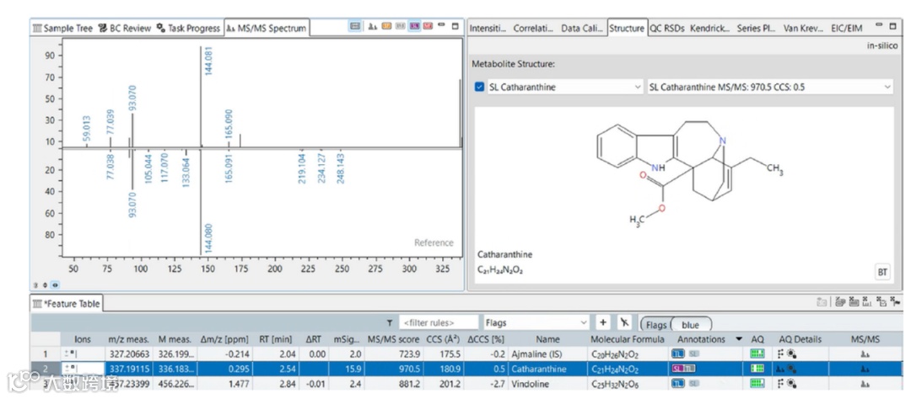Click AQ Details icons in Ajmaline row
The height and width of the screenshot is (399, 911).
coord(787,354)
